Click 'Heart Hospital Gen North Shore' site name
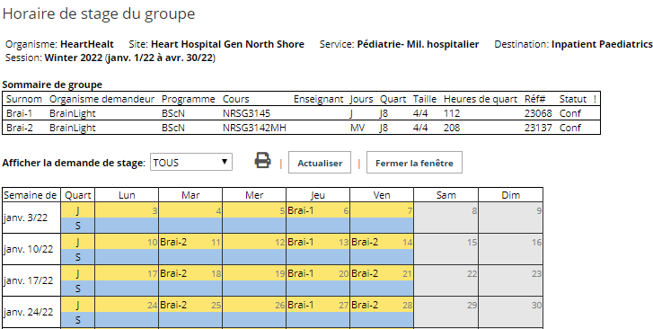Viewport: 653px width, 329px height. (x=227, y=44)
